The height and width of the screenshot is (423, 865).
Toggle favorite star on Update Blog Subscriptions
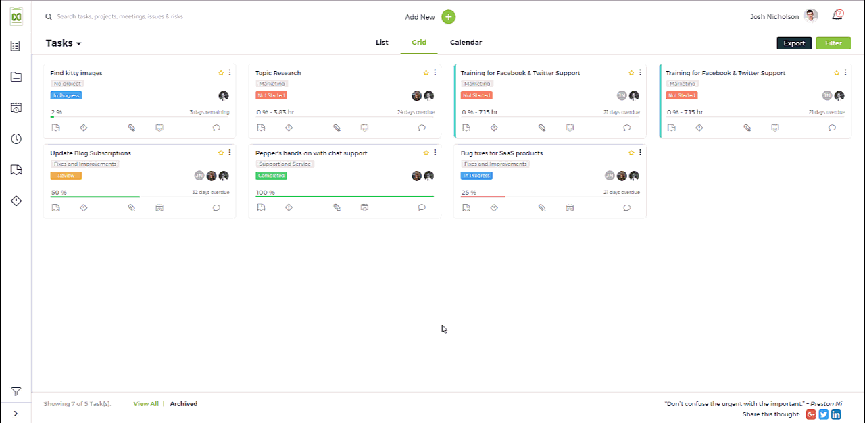point(220,153)
